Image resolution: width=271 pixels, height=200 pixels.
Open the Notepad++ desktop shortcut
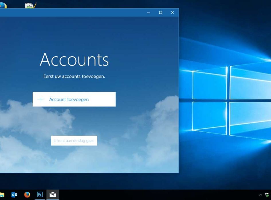pyautogui.click(x=31, y=5)
